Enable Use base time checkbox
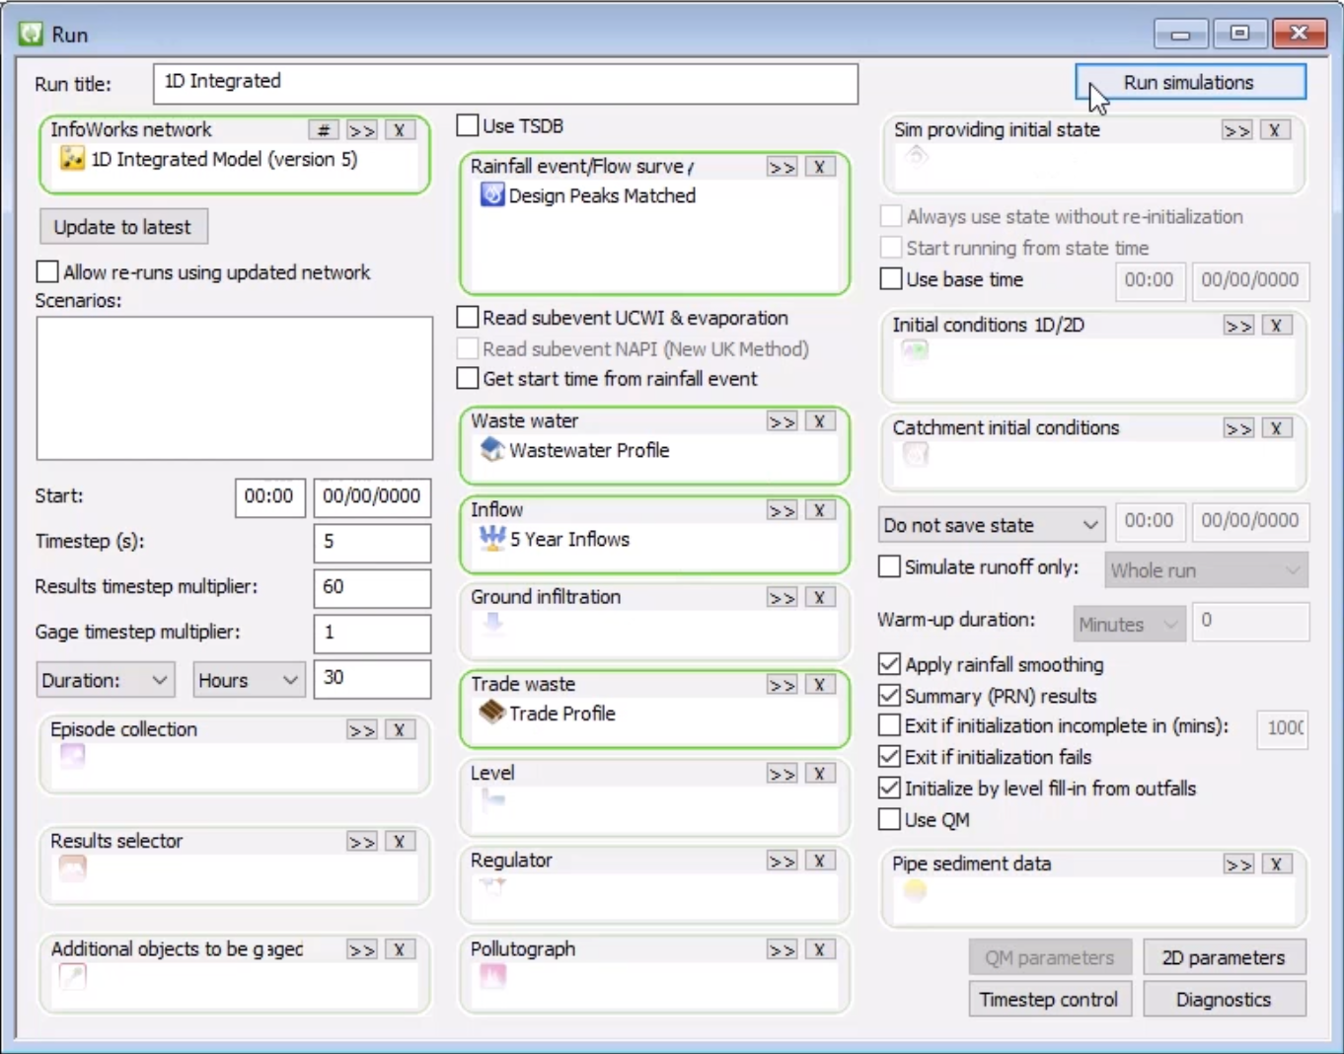The height and width of the screenshot is (1054, 1344). click(x=891, y=279)
